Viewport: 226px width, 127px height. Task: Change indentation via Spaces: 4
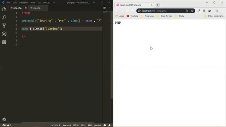coord(66,125)
